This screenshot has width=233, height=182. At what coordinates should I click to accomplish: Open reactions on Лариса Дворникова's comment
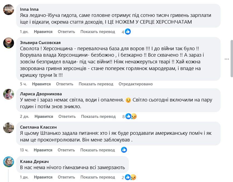(x=128, y=116)
